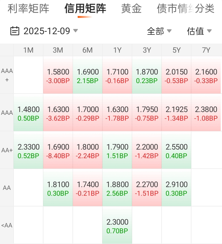Screen dimensions: 222x244
Task: Select the AAA+ rating row label
Action: tap(7, 75)
